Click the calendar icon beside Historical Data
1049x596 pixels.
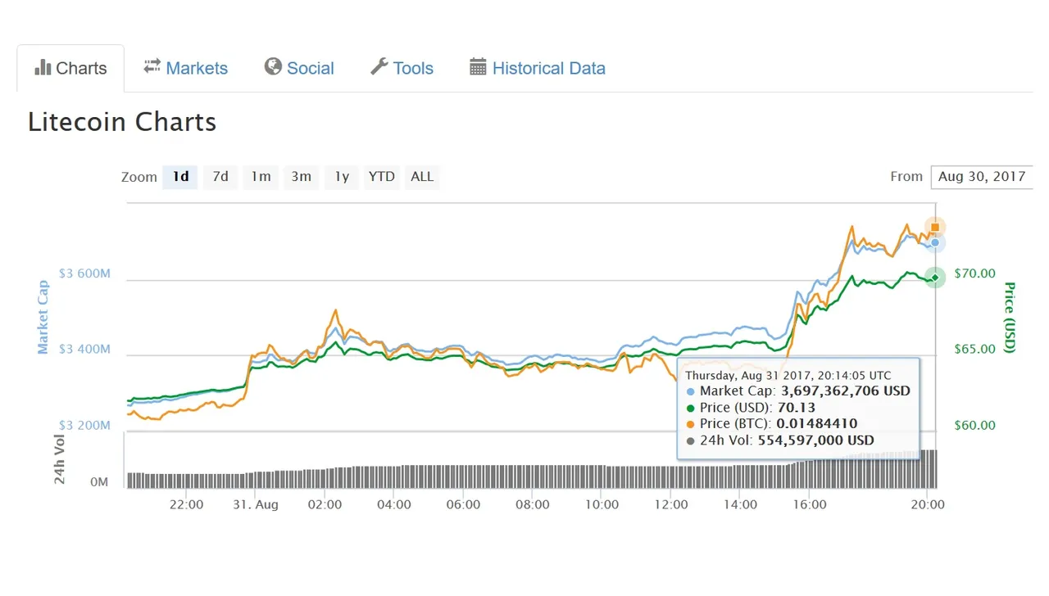[478, 67]
